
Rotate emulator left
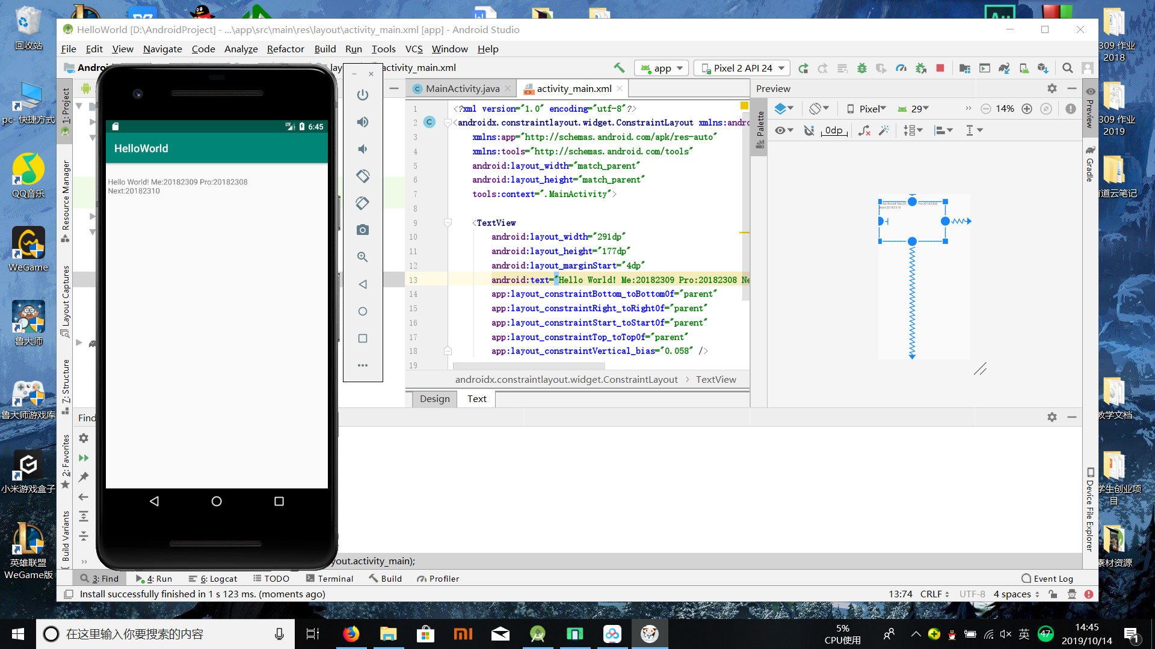362,176
